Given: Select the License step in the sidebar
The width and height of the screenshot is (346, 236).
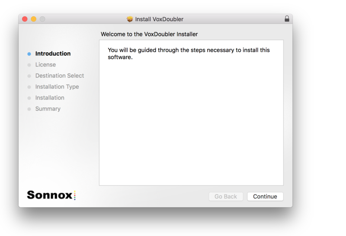Looking at the screenshot, I should 45,65.
